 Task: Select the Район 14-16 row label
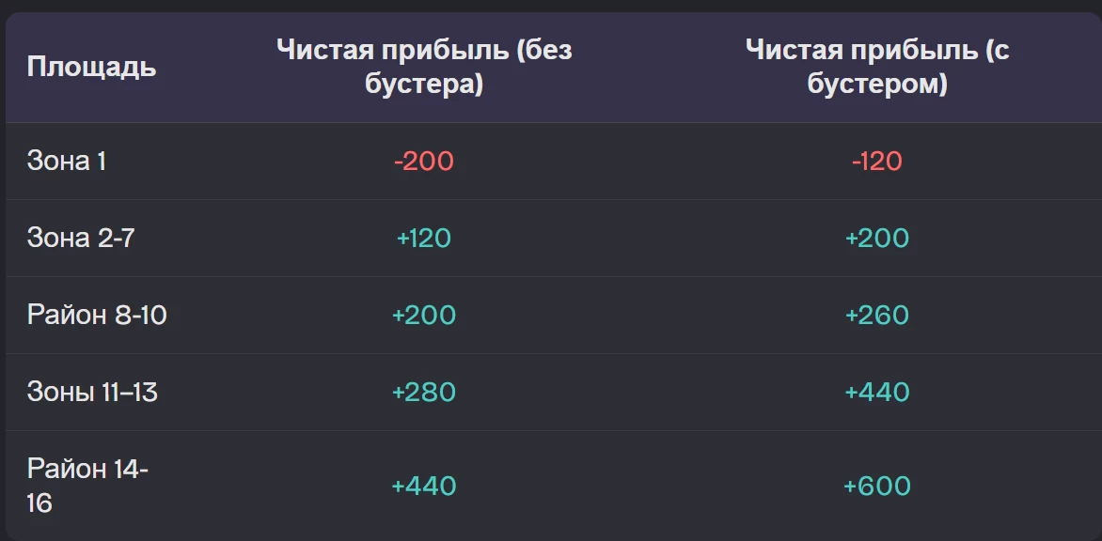pyautogui.click(x=87, y=486)
